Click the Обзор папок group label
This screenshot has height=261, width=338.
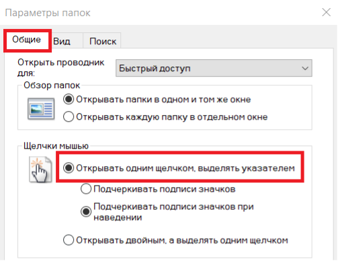(x=52, y=85)
